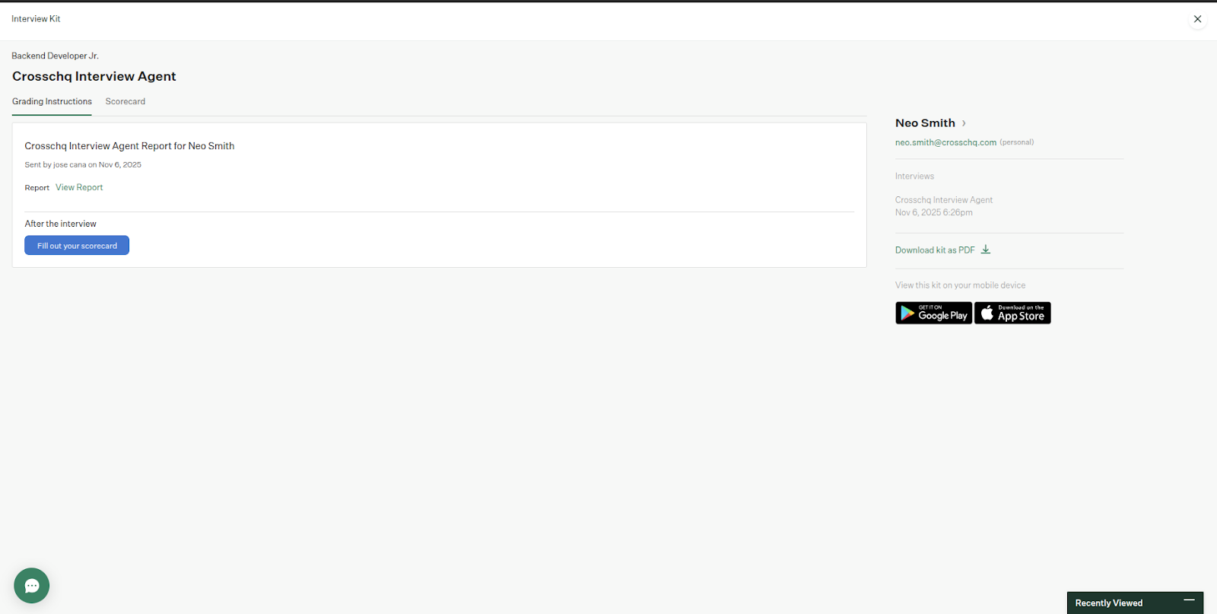Click the chevron arrow beside Neo Smith
Image resolution: width=1217 pixels, height=614 pixels.
click(964, 123)
